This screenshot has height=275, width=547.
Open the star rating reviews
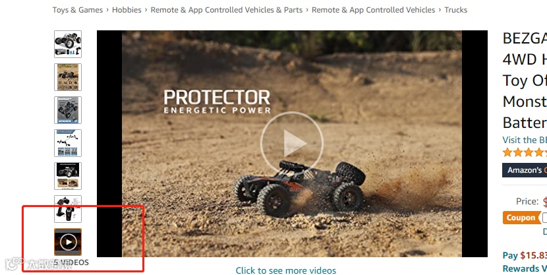coord(525,152)
